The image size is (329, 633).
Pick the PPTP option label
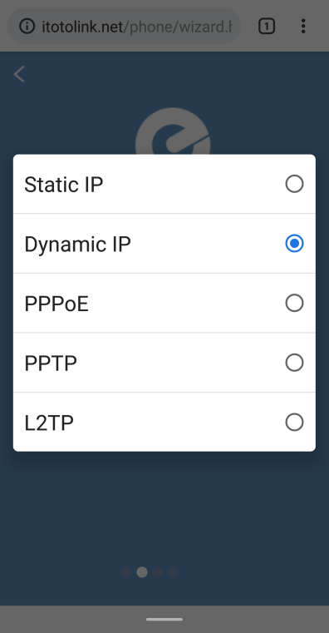[x=51, y=363]
